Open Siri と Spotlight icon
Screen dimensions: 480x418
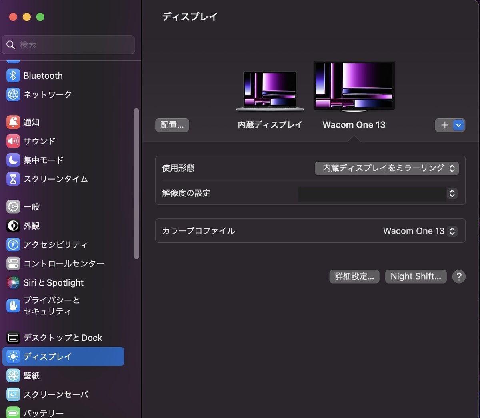click(x=13, y=282)
